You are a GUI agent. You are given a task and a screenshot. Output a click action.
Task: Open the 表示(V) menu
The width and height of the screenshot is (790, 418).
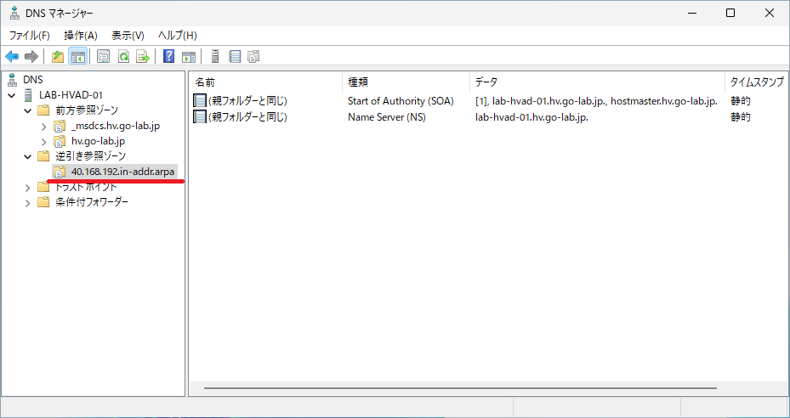[x=128, y=36]
